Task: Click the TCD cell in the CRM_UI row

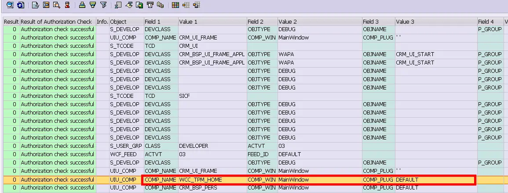Action: [161, 46]
